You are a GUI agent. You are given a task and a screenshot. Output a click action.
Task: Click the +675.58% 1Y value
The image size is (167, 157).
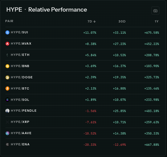(152, 33)
